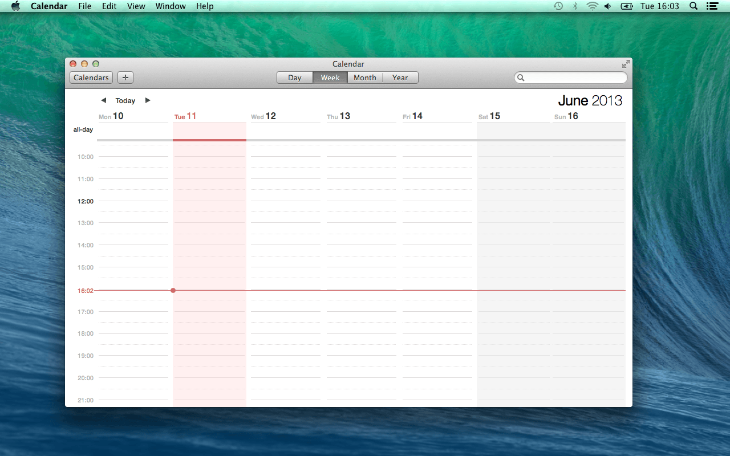Close the Calendar window
This screenshot has height=456, width=730.
click(x=73, y=64)
